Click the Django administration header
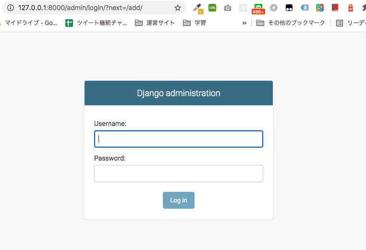 point(179,93)
